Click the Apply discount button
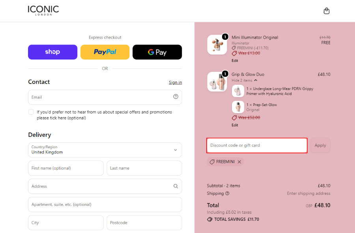Image resolution: width=355 pixels, height=233 pixels. [320, 145]
